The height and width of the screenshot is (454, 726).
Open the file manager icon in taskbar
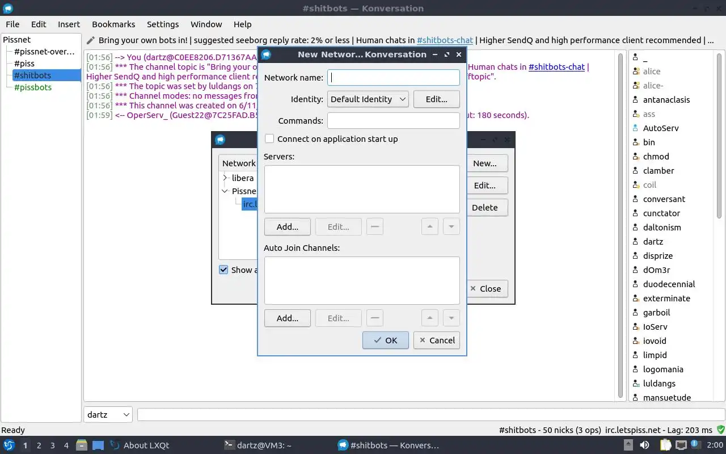point(82,445)
